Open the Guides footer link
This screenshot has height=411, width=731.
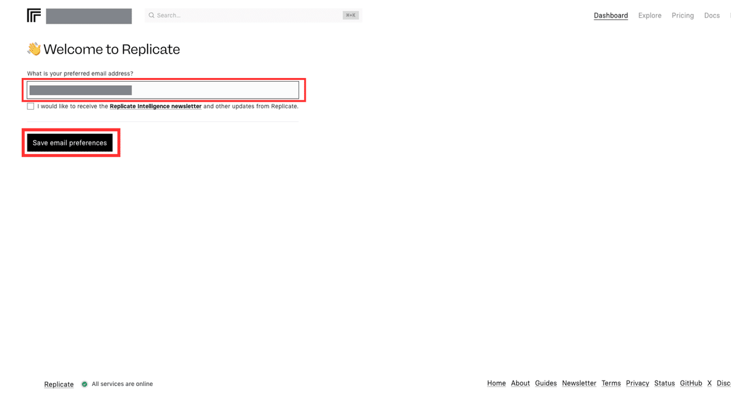point(546,383)
